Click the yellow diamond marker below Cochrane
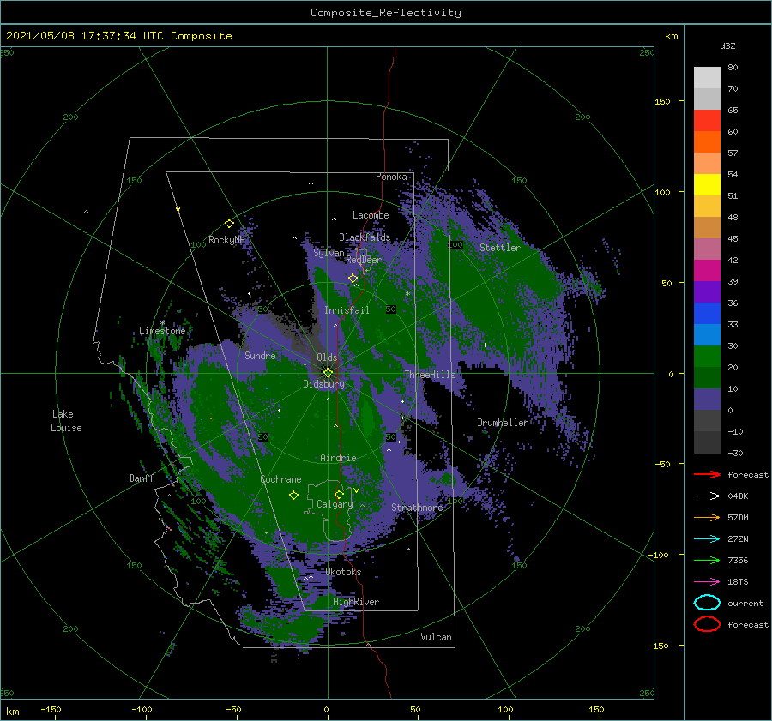Viewport: 772px width, 721px height. click(294, 496)
